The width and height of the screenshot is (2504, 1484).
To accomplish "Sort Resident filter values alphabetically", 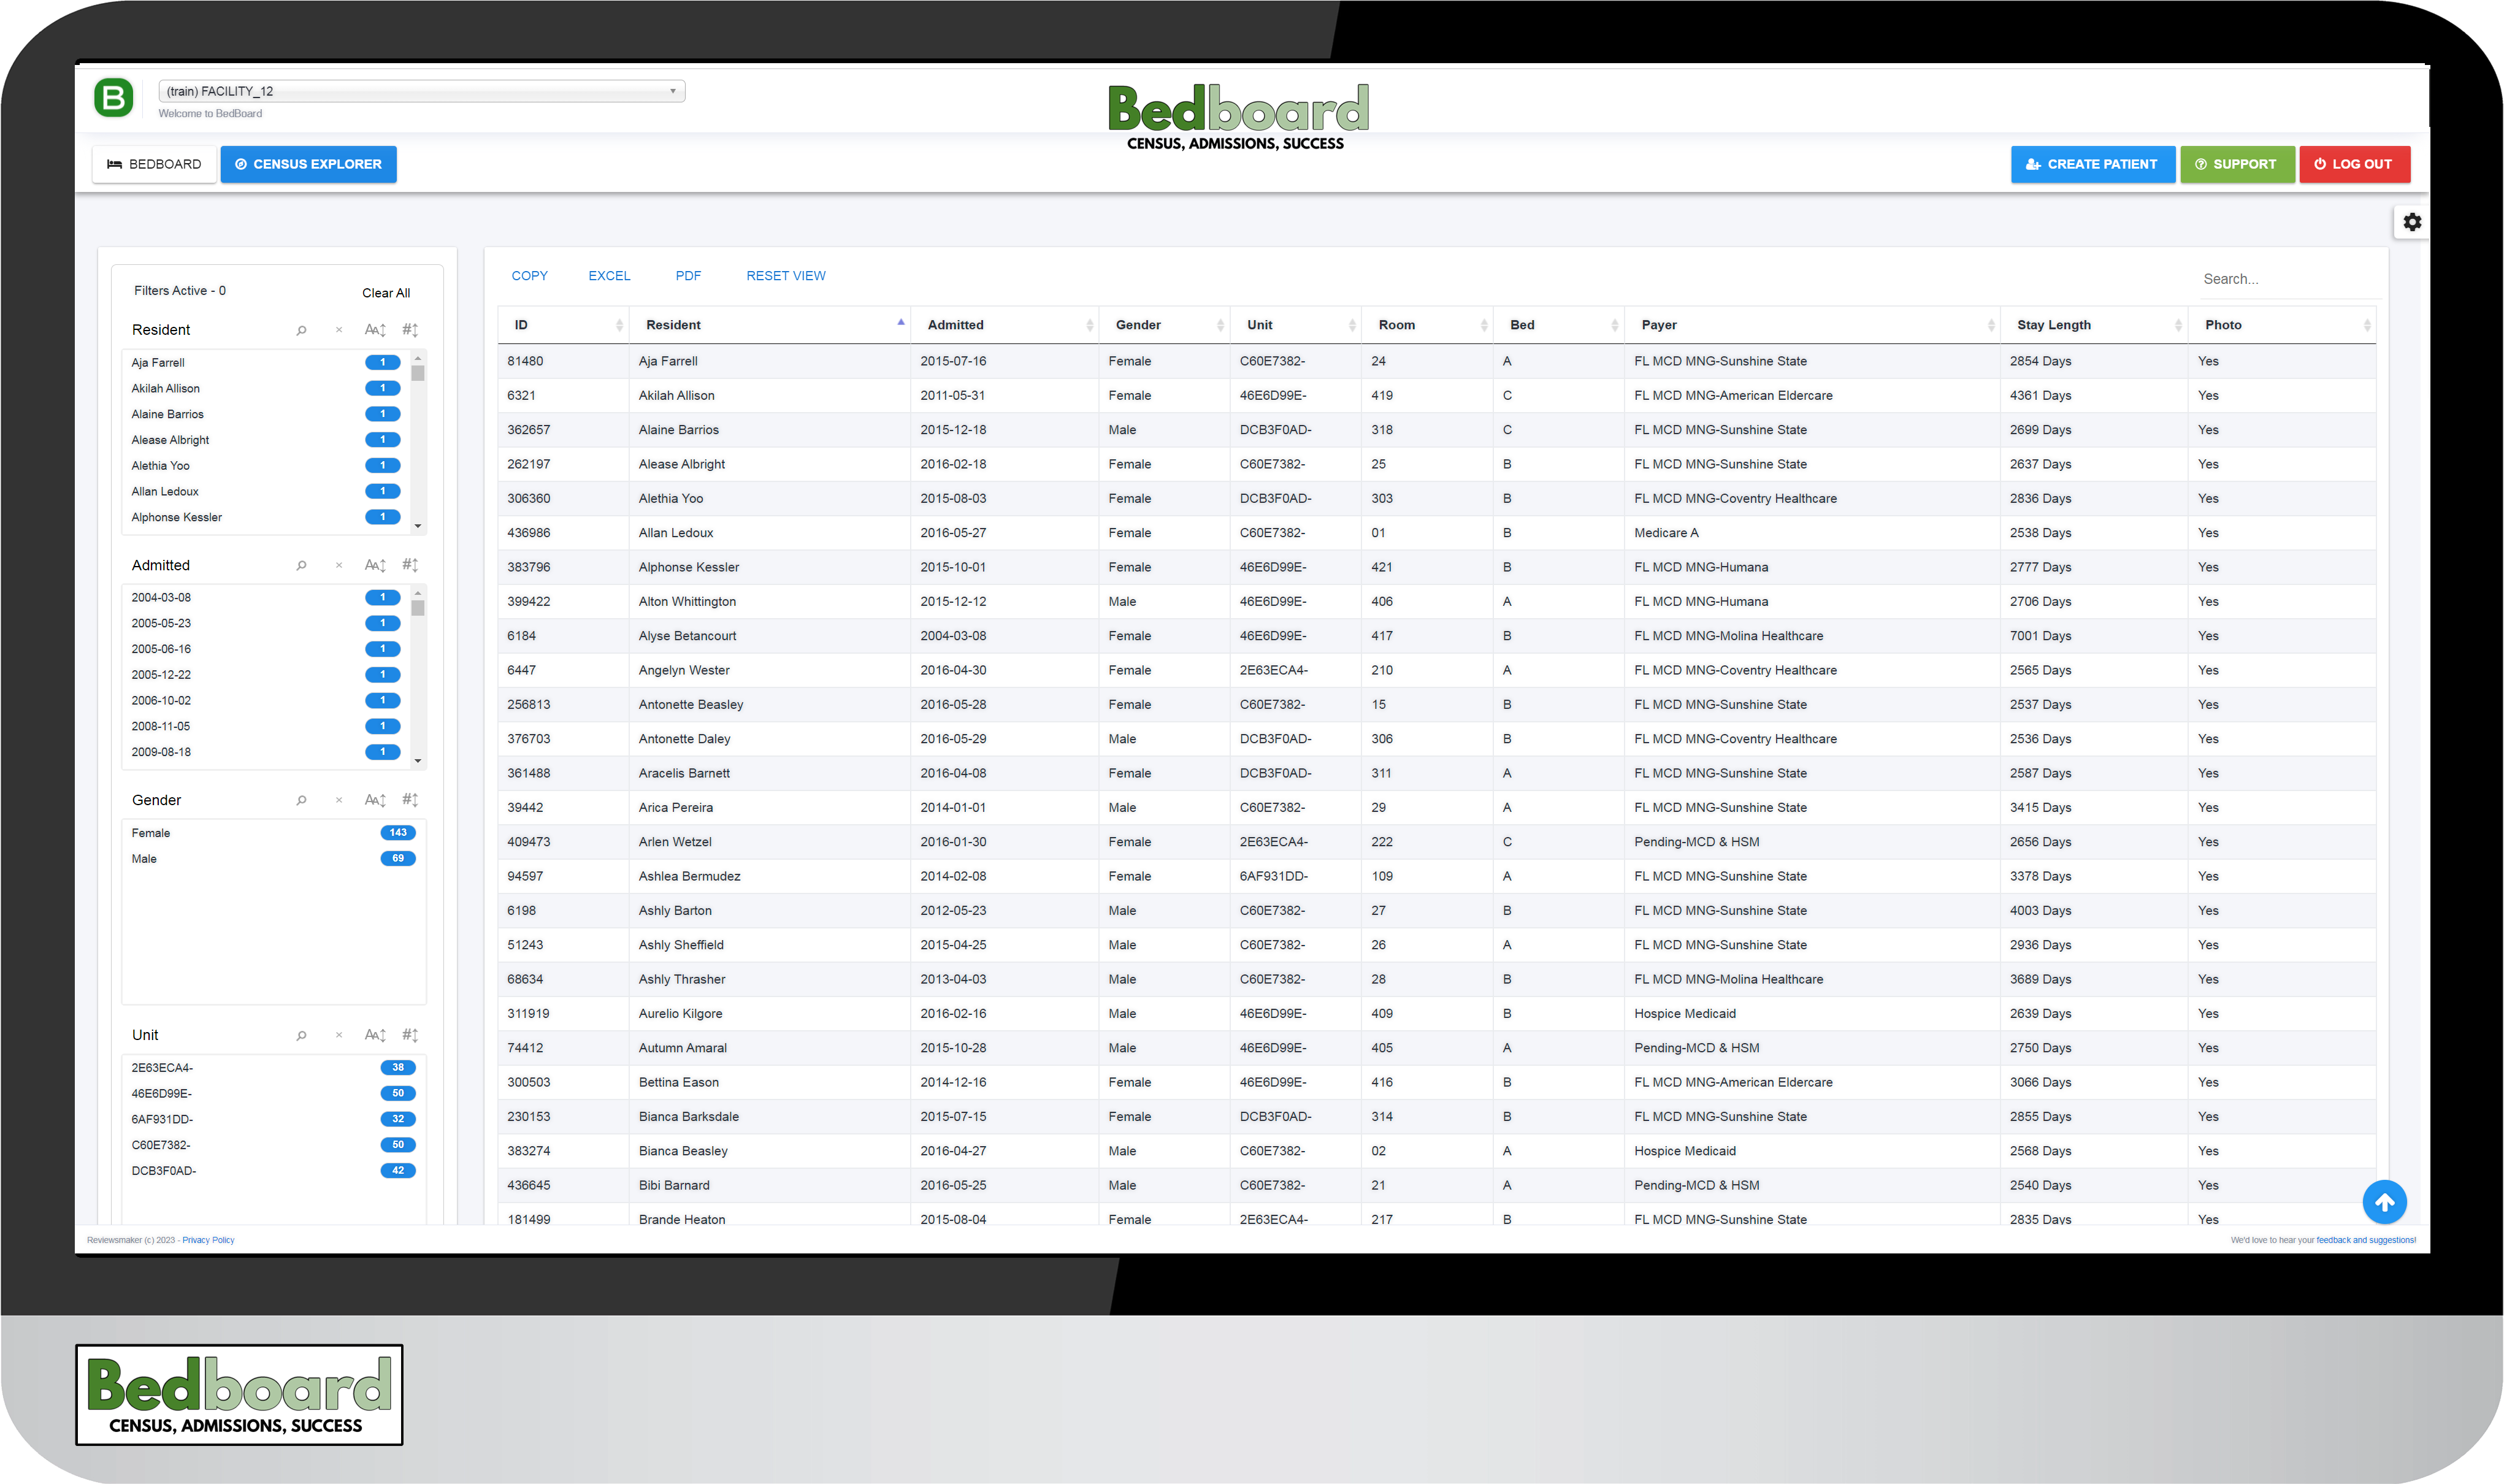I will coord(374,329).
